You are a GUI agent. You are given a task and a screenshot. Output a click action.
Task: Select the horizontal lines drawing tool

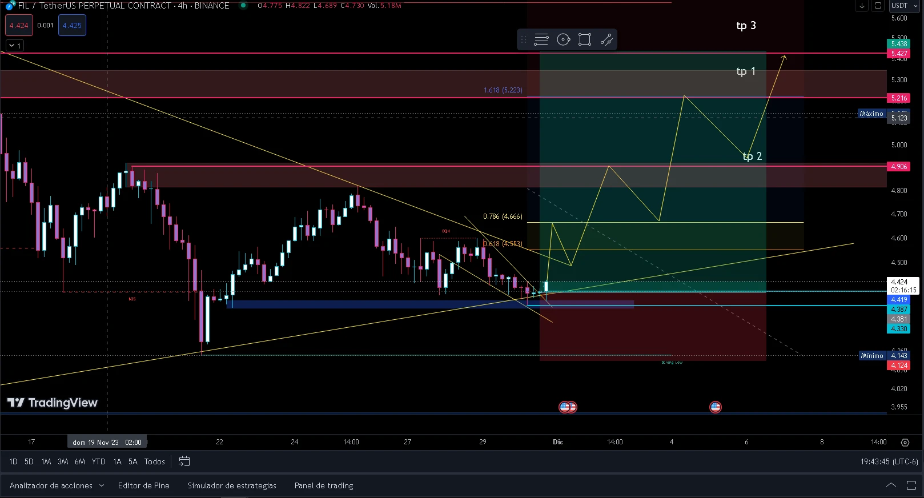[541, 39]
